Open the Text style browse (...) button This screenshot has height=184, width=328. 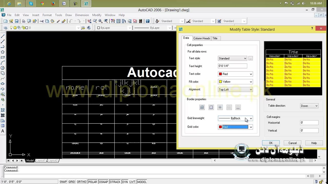251,58
